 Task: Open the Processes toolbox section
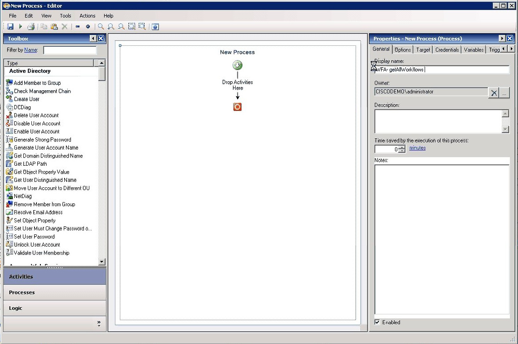tap(55, 292)
